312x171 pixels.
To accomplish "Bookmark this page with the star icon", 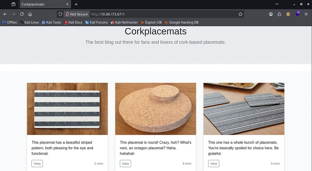I will tap(241, 14).
